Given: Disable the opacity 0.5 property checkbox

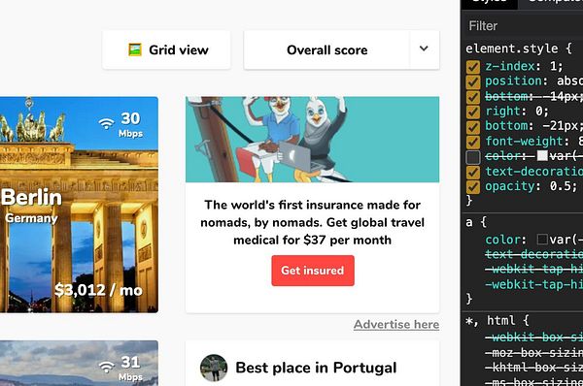Looking at the screenshot, I should [x=473, y=186].
